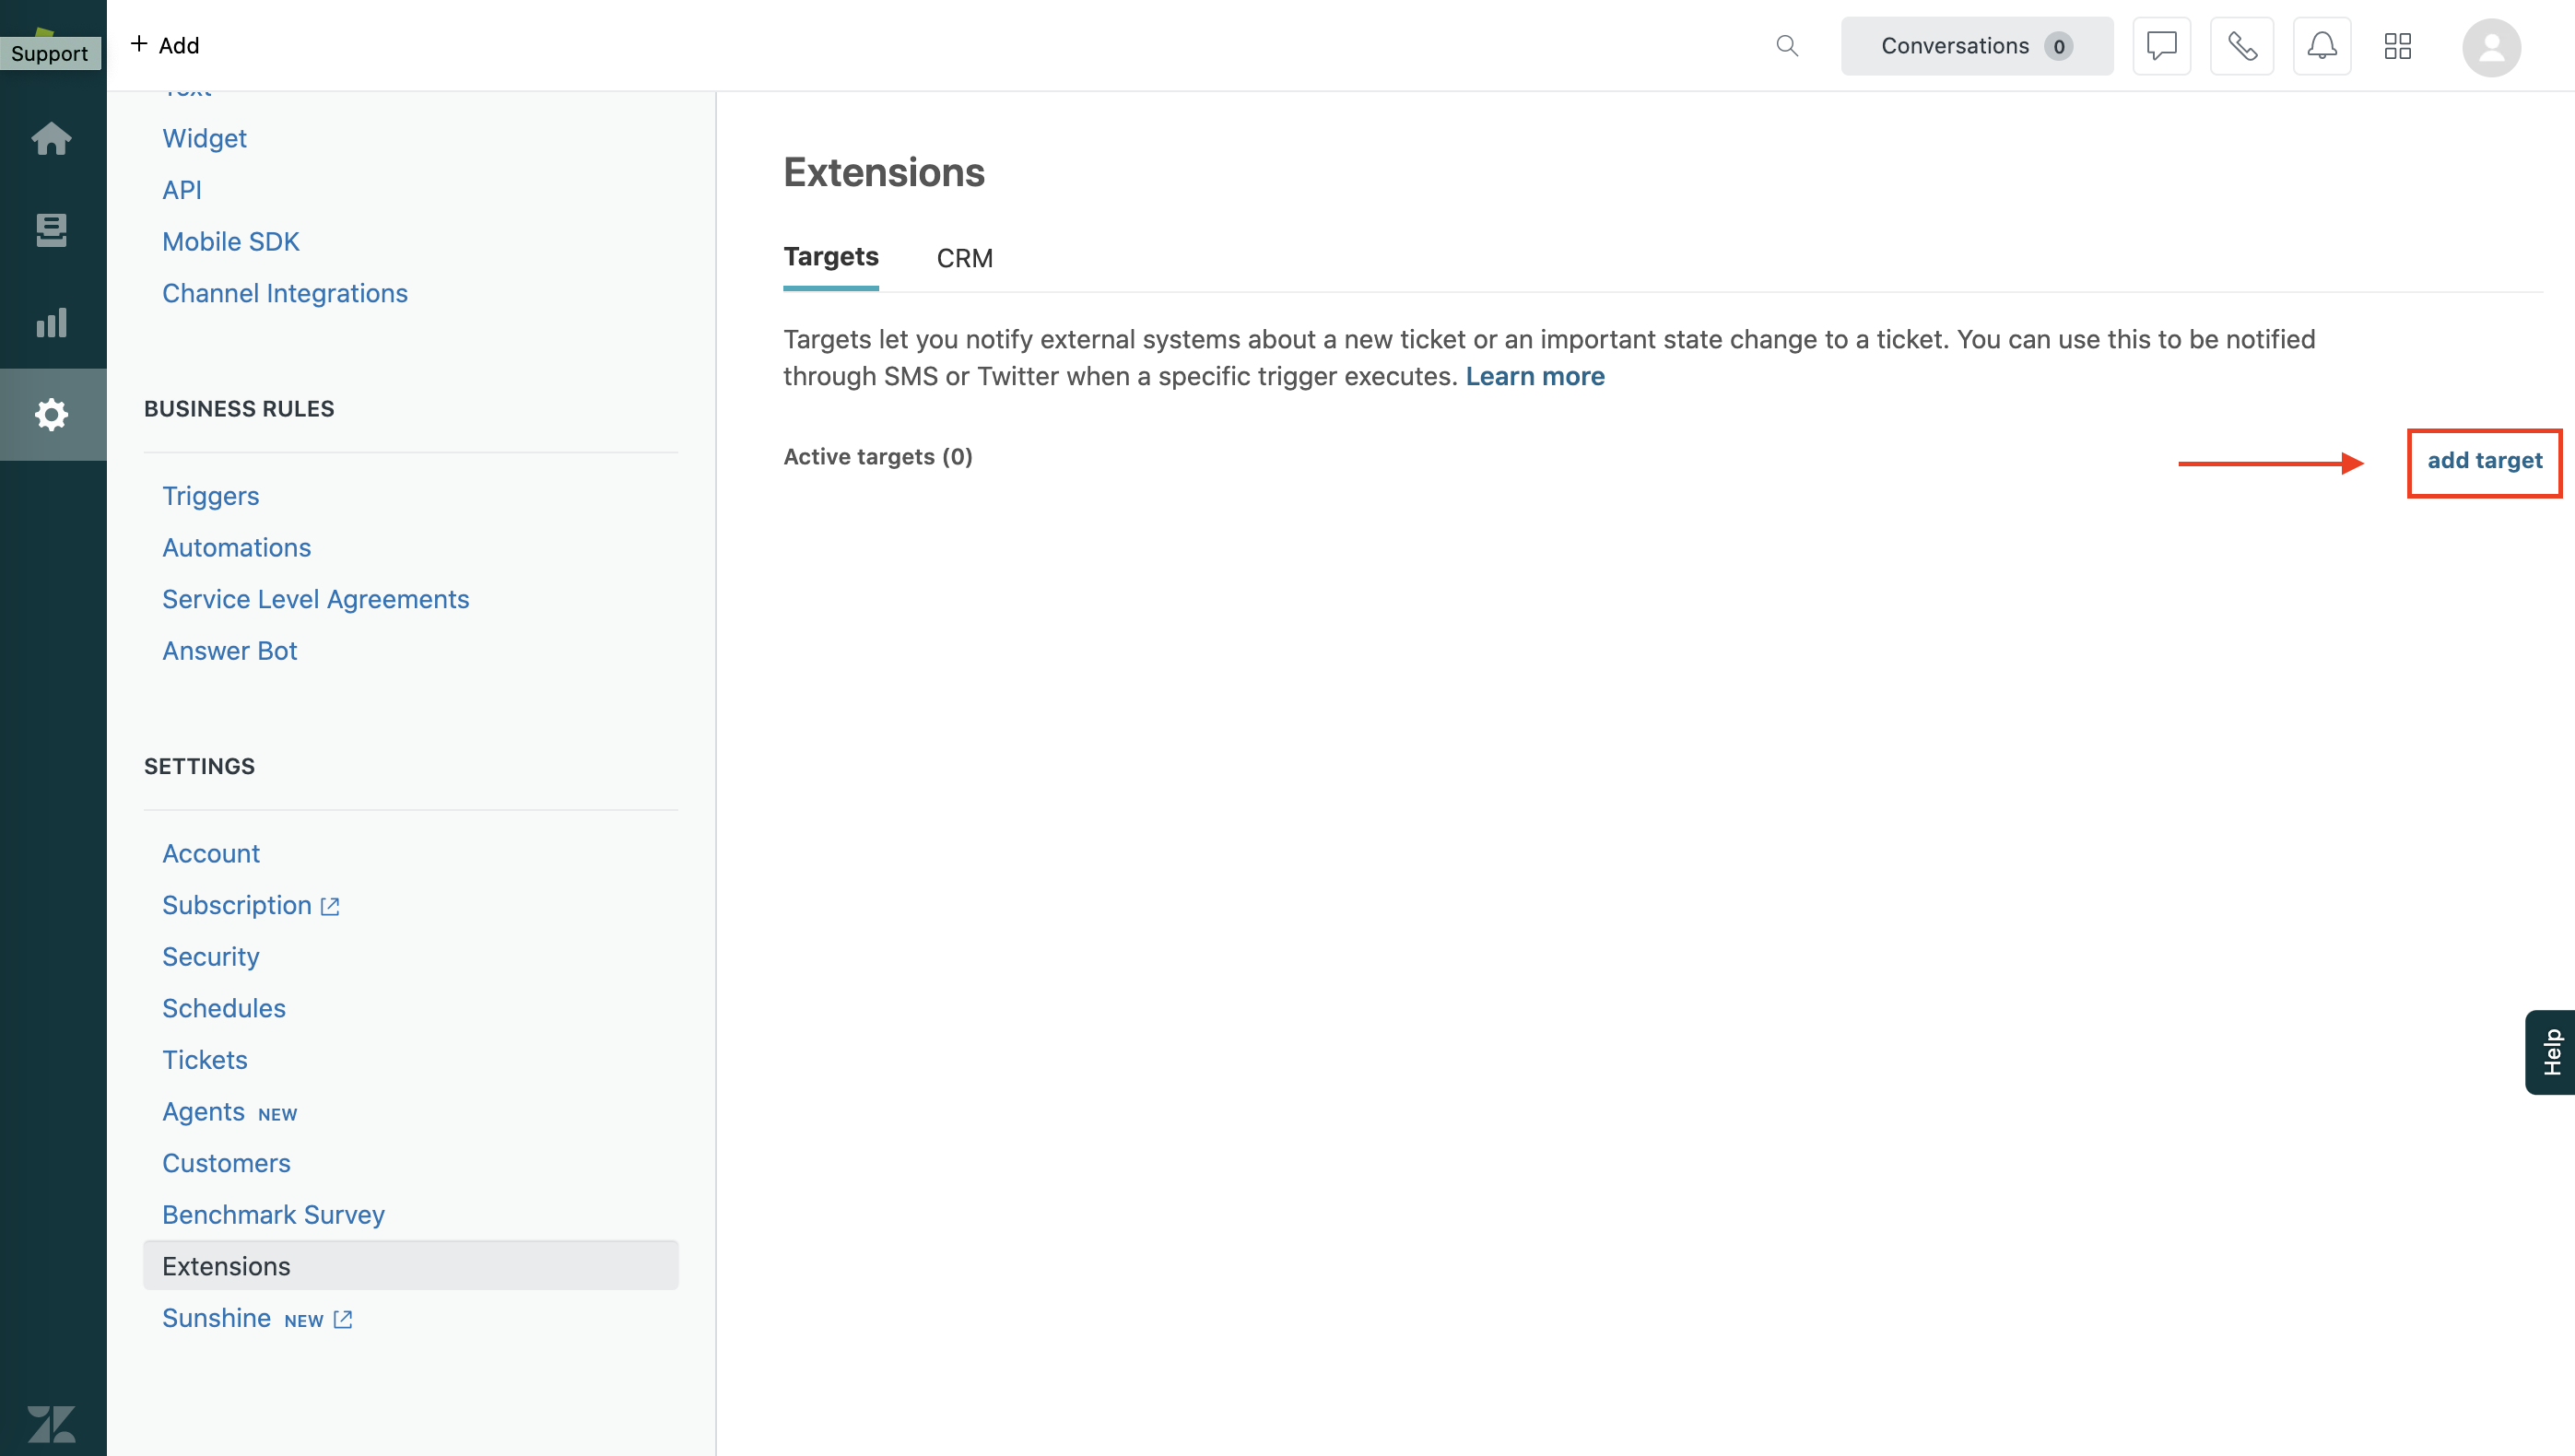The image size is (2575, 1456).
Task: Click the Add button
Action: 165,45
